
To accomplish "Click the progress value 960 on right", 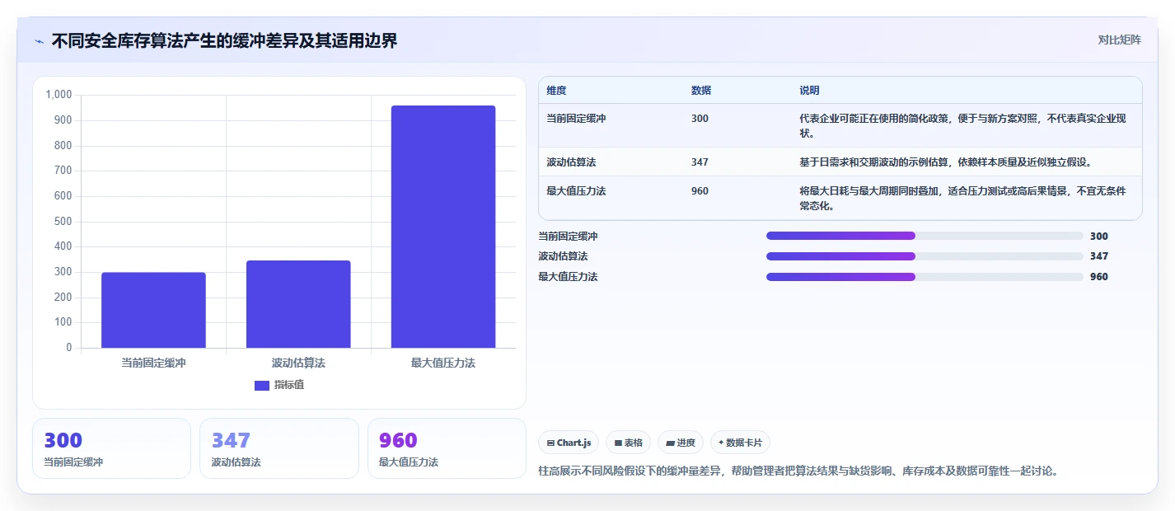I will pyautogui.click(x=1099, y=277).
